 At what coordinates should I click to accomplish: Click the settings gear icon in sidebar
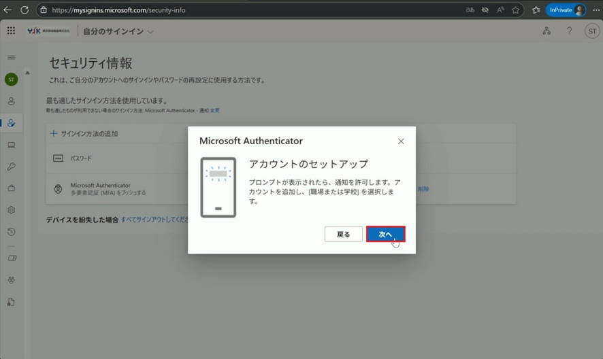[11, 210]
